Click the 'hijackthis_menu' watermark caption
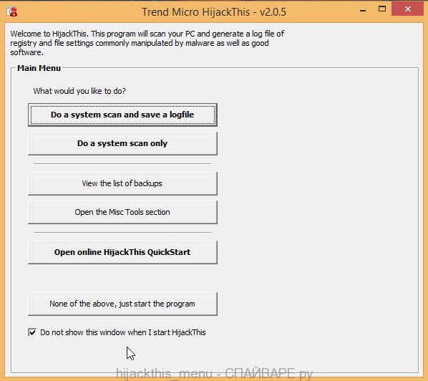Screen dimensions: 428x381 [x=214, y=373]
